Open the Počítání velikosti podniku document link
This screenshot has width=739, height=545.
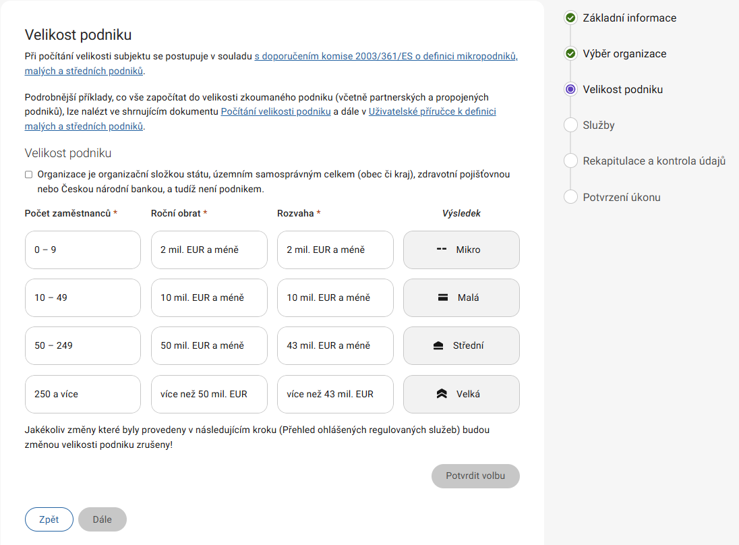pyautogui.click(x=275, y=112)
